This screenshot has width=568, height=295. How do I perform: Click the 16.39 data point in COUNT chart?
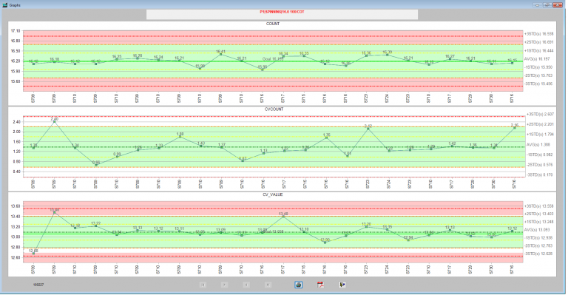(388, 55)
